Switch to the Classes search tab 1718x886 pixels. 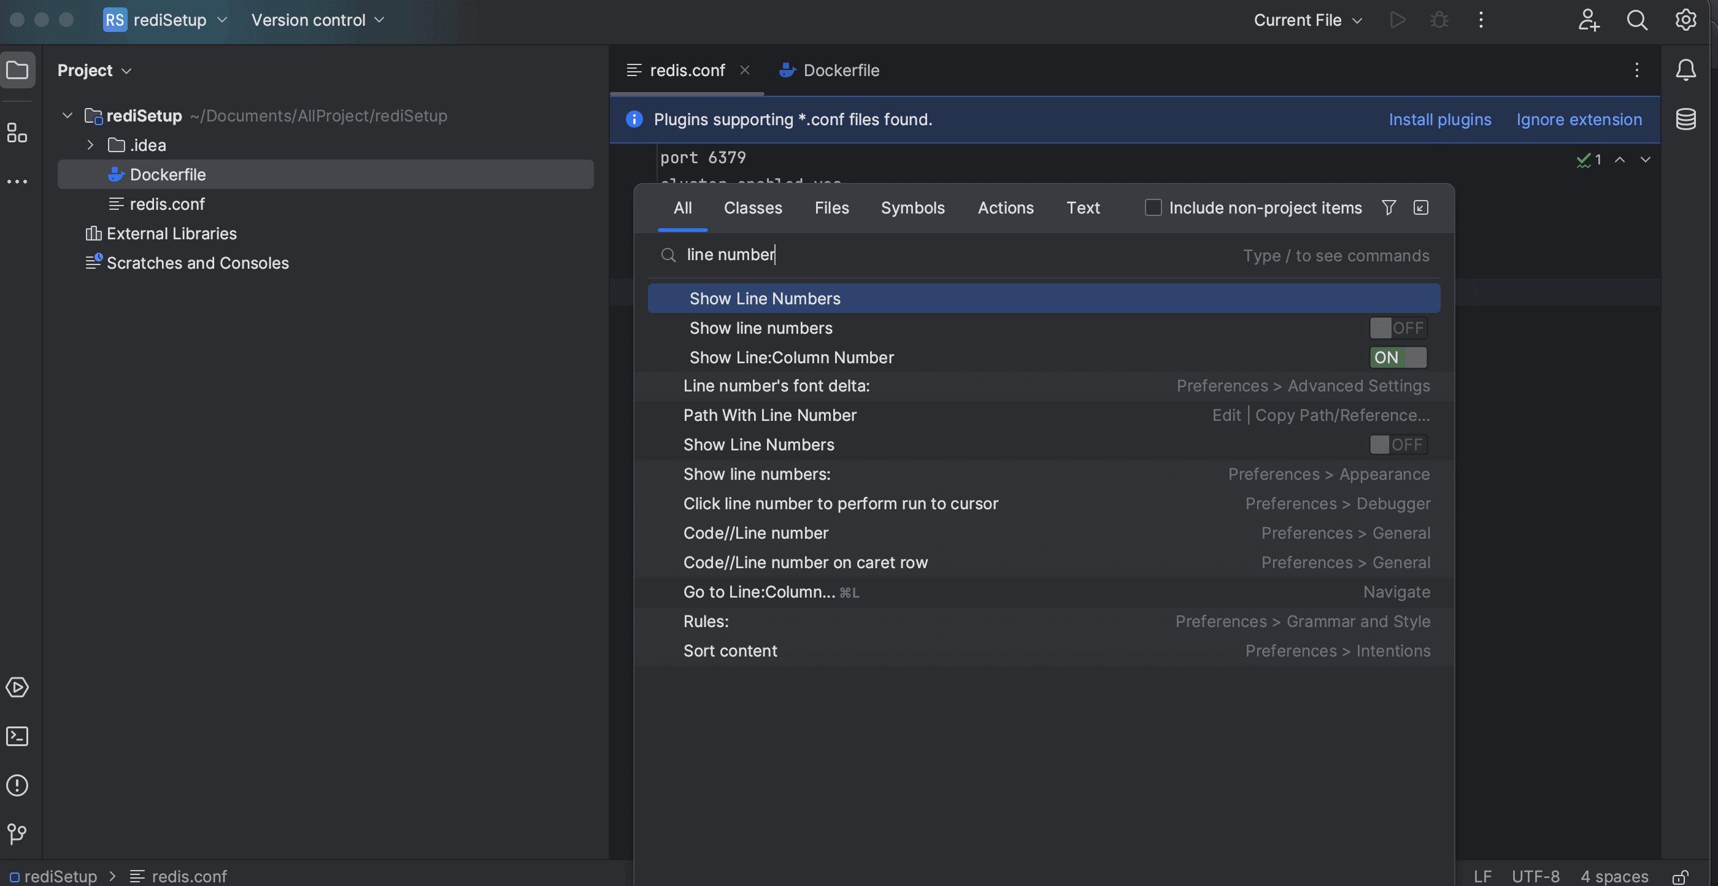[x=753, y=207]
